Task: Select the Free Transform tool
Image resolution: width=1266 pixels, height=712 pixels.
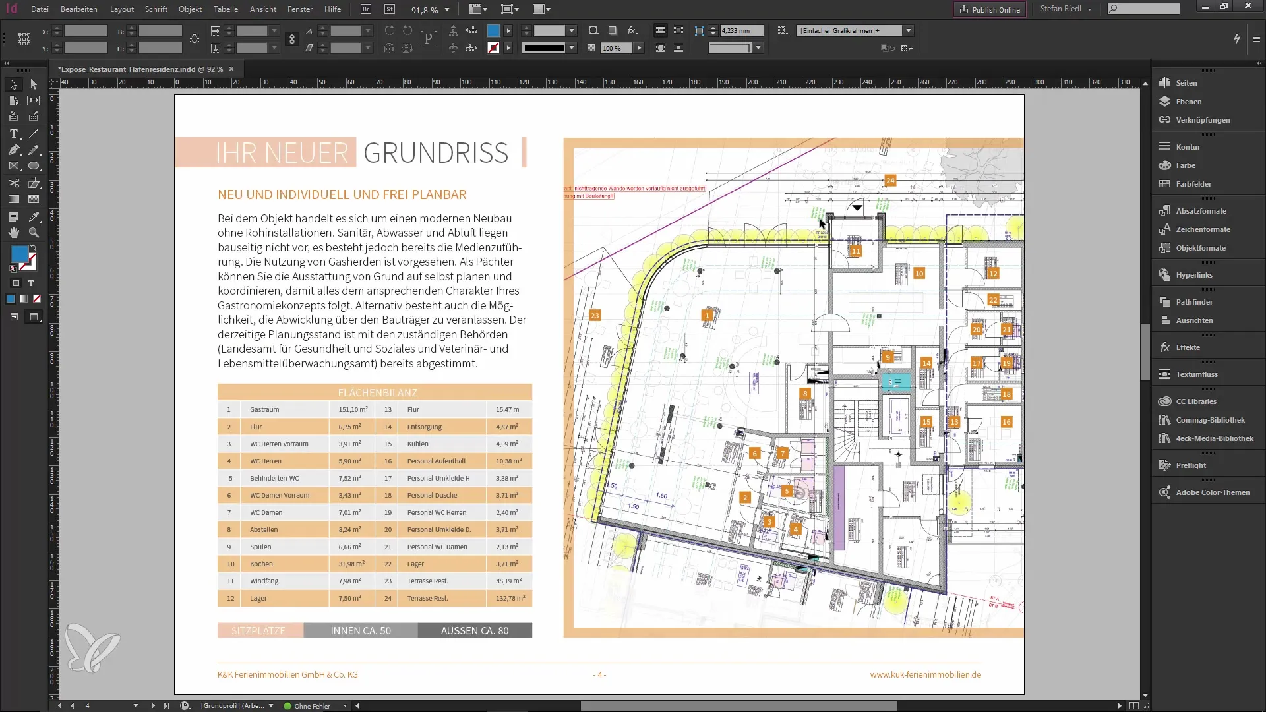Action: 34,183
